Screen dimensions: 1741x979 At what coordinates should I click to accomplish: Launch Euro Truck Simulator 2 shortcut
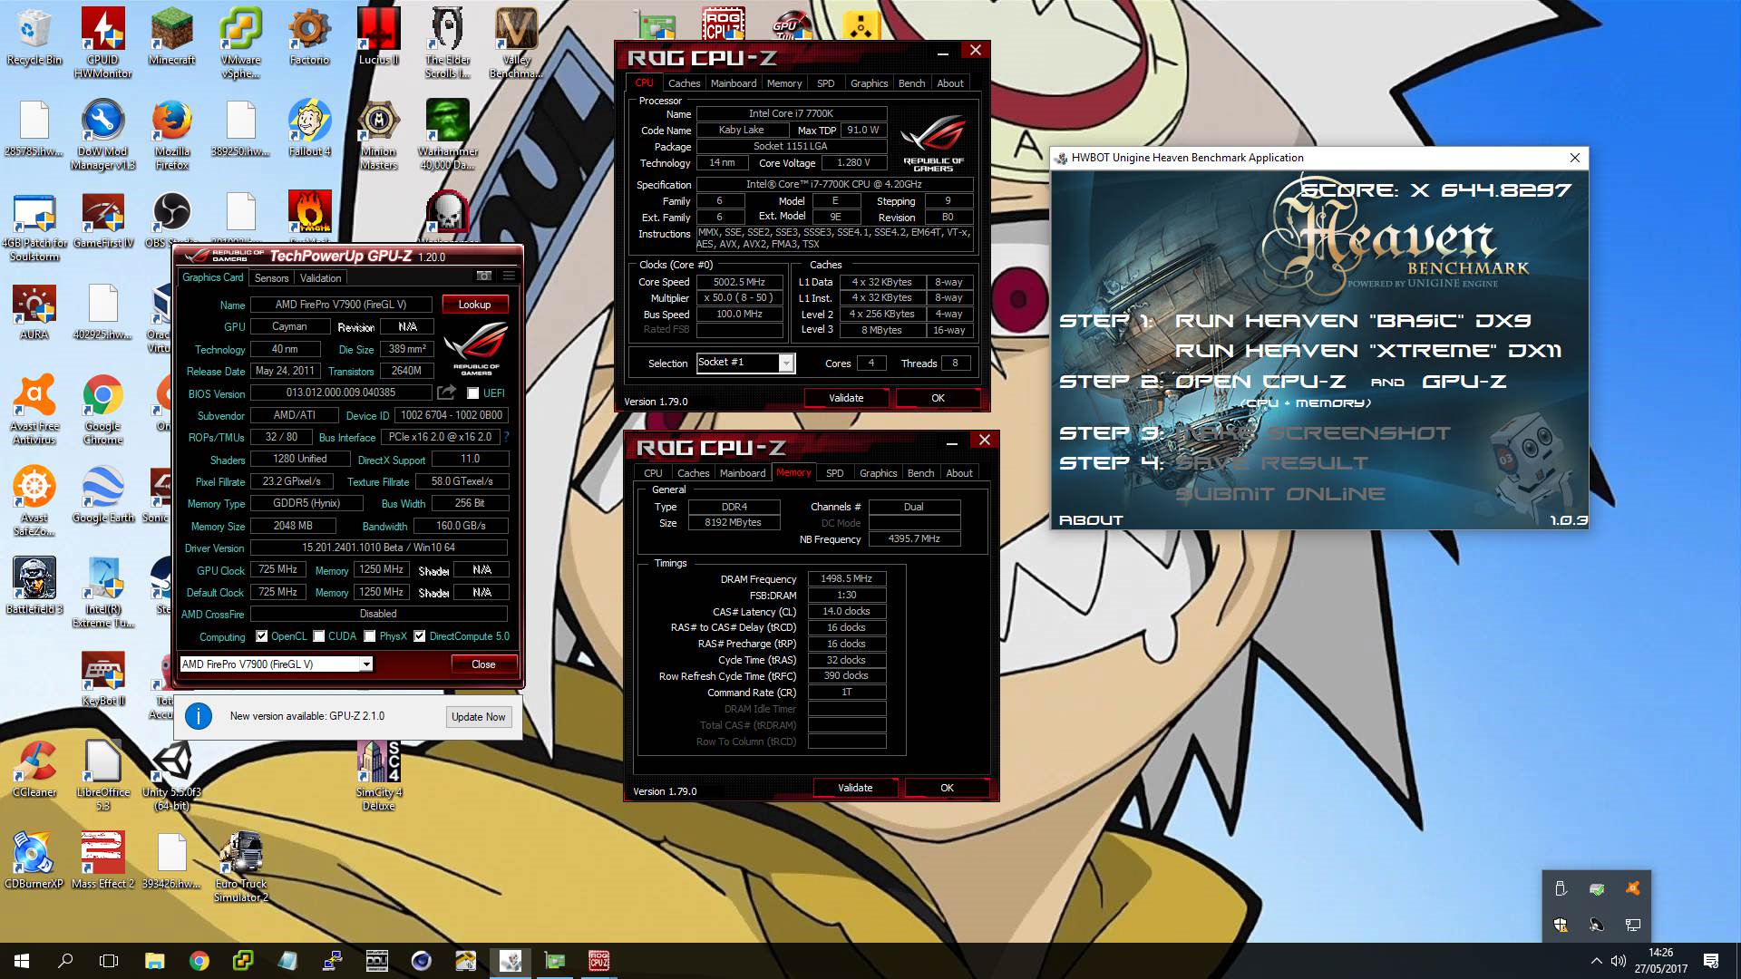point(240,867)
